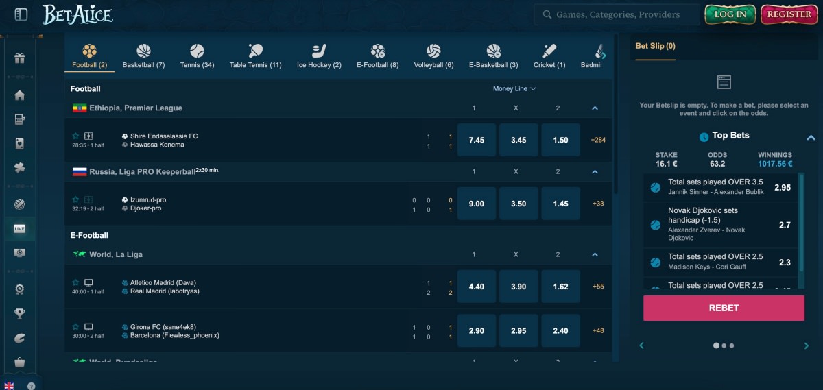
Task: Jump to third Top Bets carousel dot
Action: 731,346
